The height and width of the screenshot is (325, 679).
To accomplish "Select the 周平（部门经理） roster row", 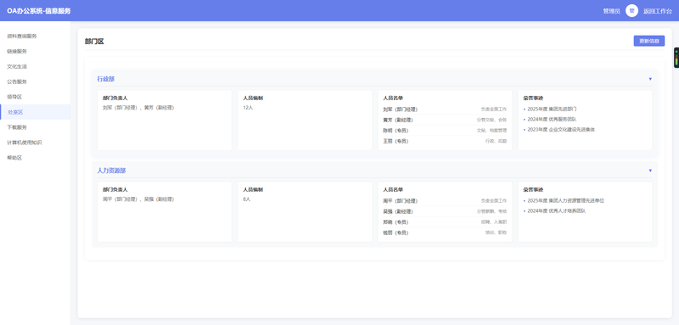I will [445, 201].
